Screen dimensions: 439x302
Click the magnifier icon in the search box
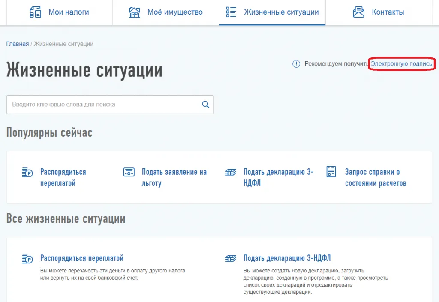(x=205, y=104)
